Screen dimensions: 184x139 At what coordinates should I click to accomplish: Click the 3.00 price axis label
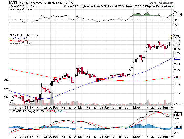[177, 53]
